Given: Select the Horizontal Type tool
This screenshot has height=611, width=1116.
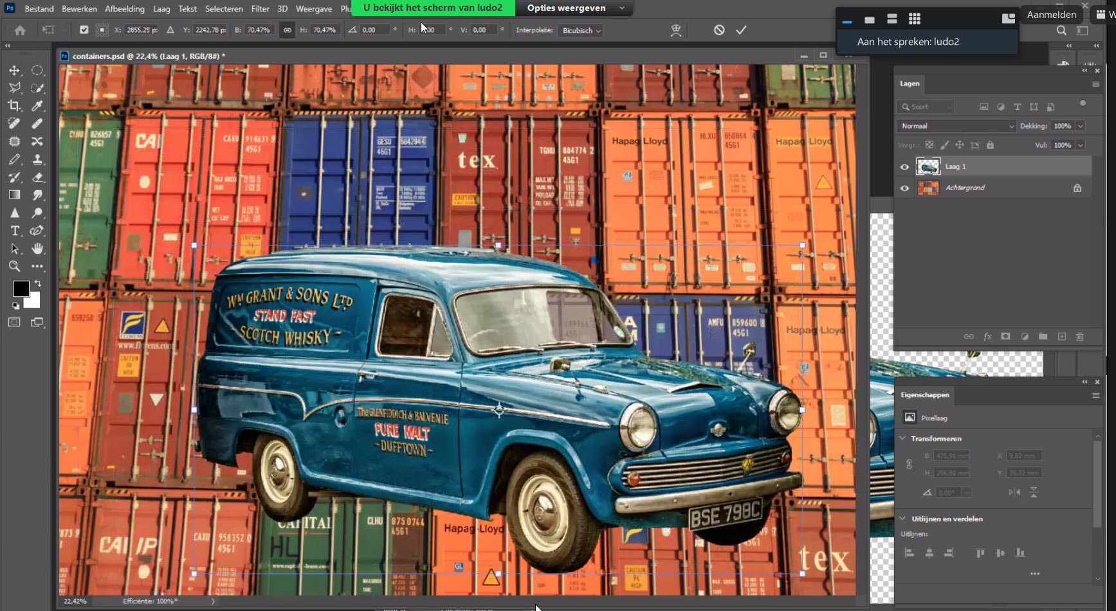Looking at the screenshot, I should pyautogui.click(x=14, y=231).
